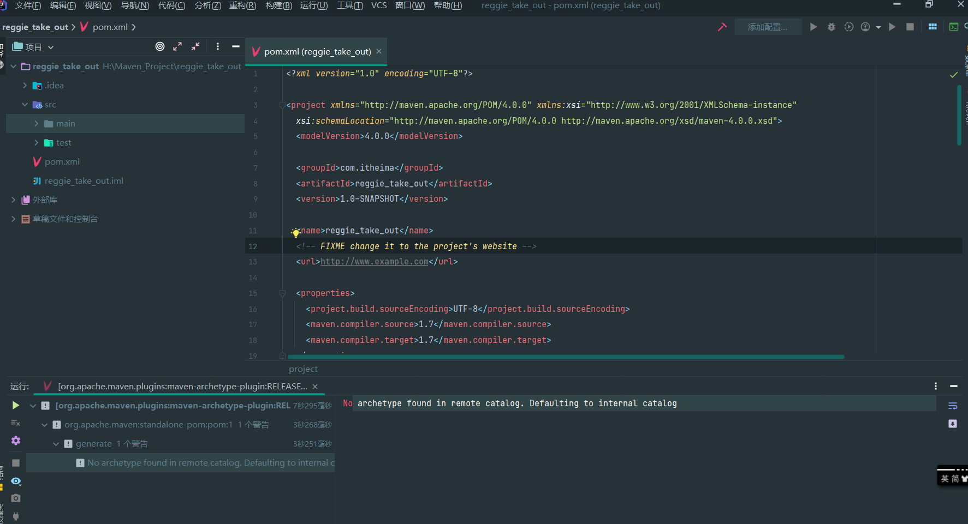Click the Stop square in top toolbar

[x=910, y=27]
